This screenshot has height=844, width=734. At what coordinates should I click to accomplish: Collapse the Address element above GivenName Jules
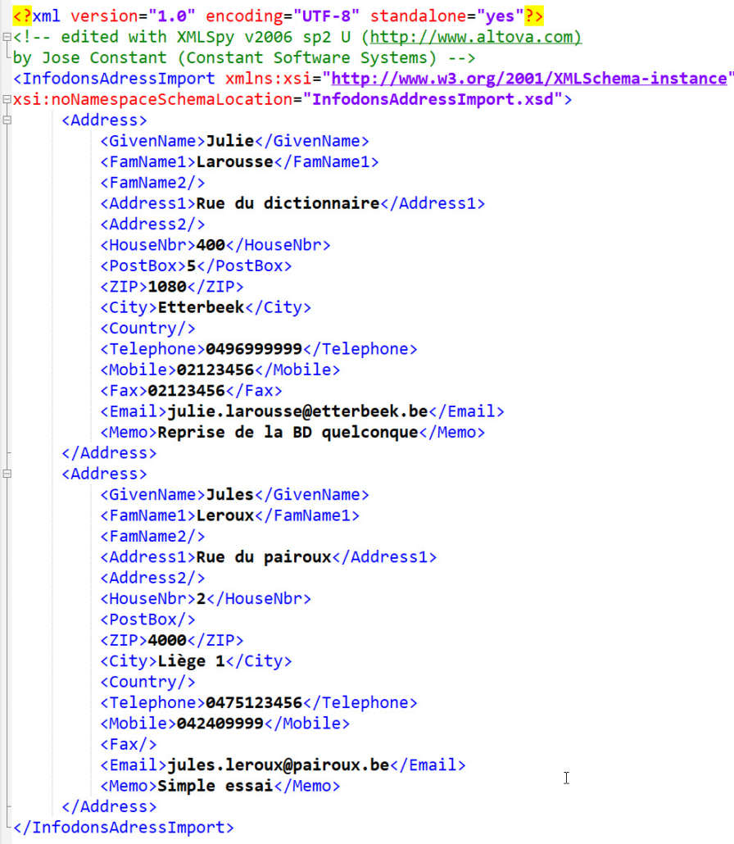coord(7,474)
